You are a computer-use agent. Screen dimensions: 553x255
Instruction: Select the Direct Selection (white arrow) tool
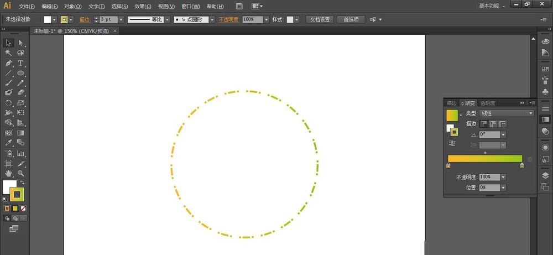click(x=20, y=43)
